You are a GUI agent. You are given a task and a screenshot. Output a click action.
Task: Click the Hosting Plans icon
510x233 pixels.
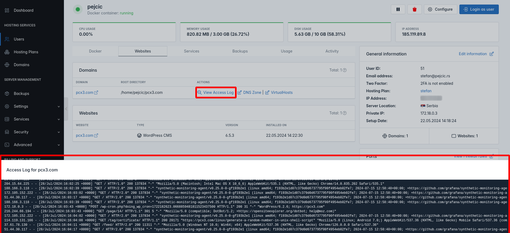pyautogui.click(x=7, y=52)
